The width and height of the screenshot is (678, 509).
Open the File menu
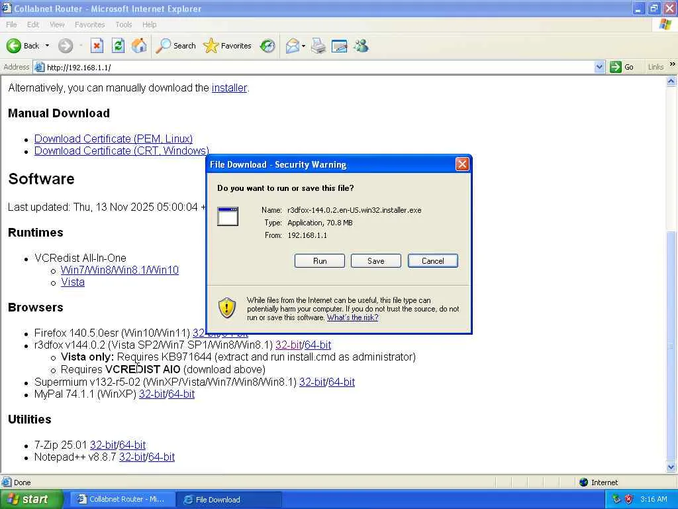11,25
